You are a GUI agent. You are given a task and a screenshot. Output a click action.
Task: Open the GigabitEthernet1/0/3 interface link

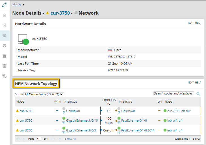coord(81,130)
